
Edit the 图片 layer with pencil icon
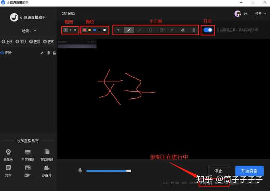[42, 53]
